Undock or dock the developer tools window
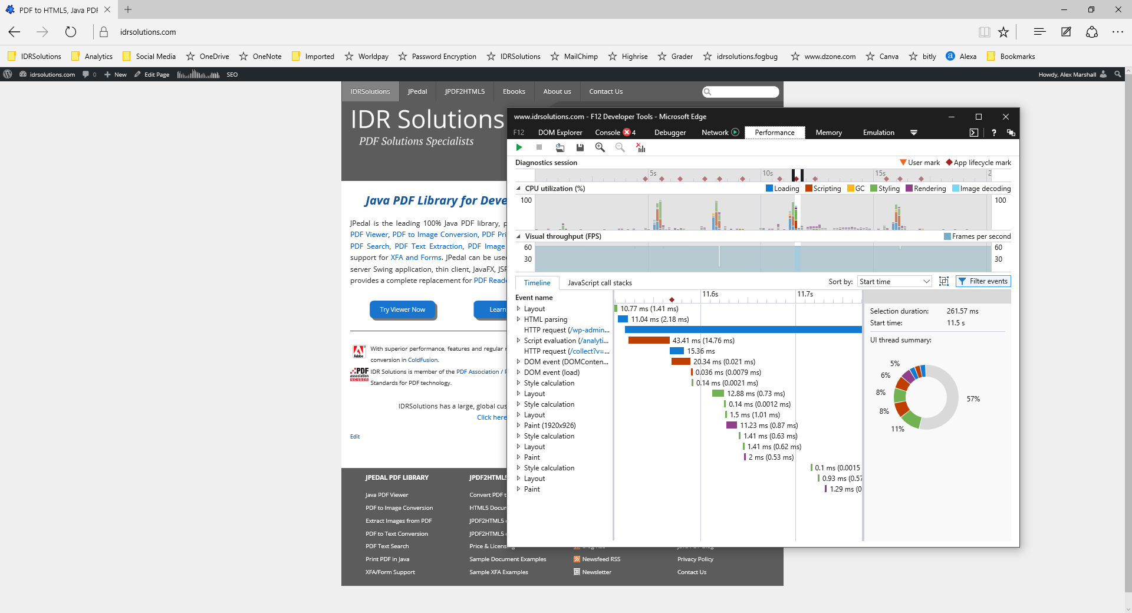This screenshot has width=1132, height=613. click(x=1011, y=133)
